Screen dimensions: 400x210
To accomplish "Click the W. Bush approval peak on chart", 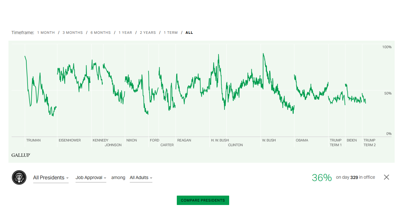I will click(x=263, y=54).
